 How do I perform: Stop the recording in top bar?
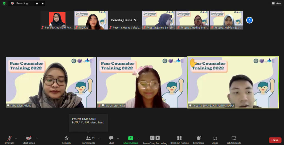point(42,3)
